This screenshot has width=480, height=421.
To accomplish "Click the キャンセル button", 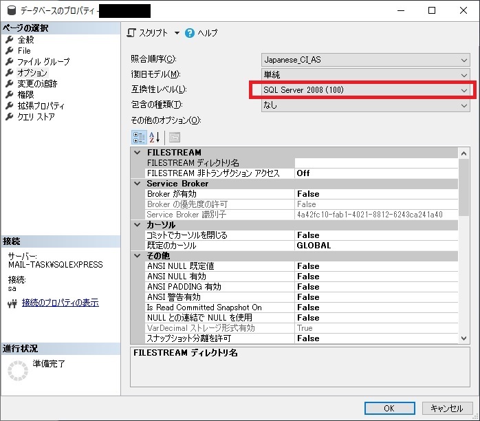I will coord(448,407).
